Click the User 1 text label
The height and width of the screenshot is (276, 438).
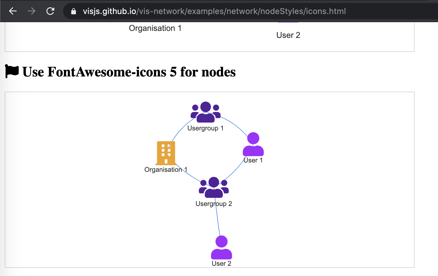pyautogui.click(x=253, y=160)
